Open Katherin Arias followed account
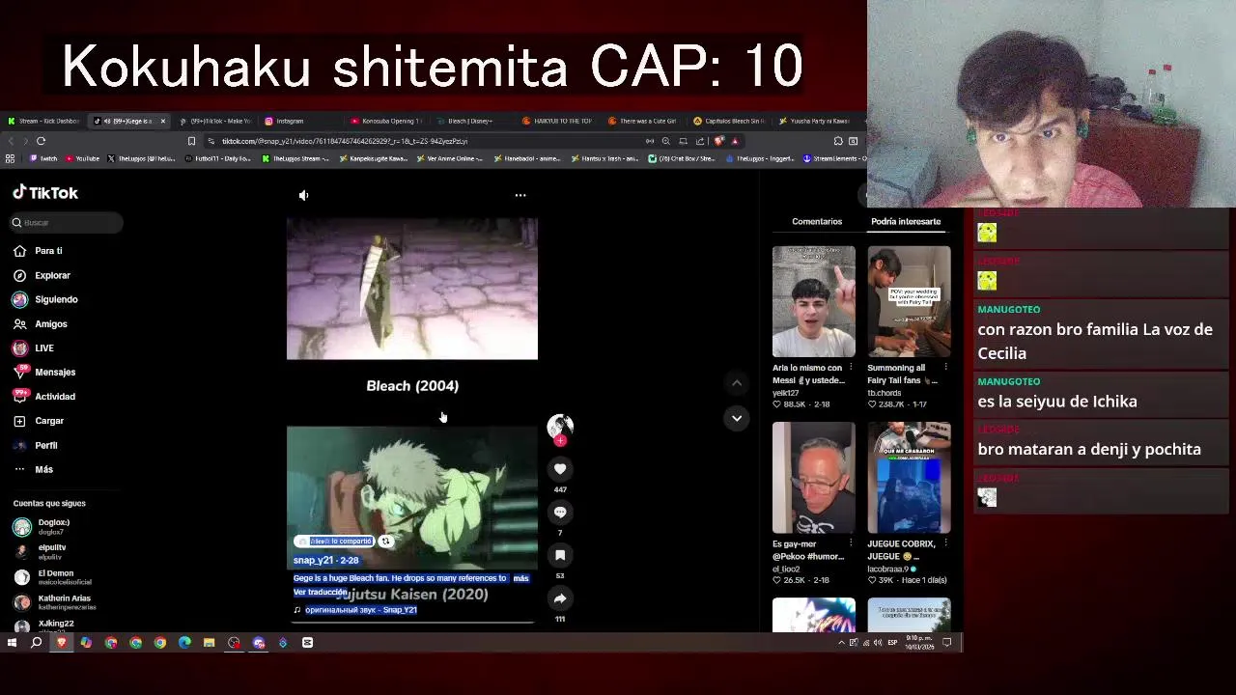This screenshot has width=1236, height=695. pos(54,602)
